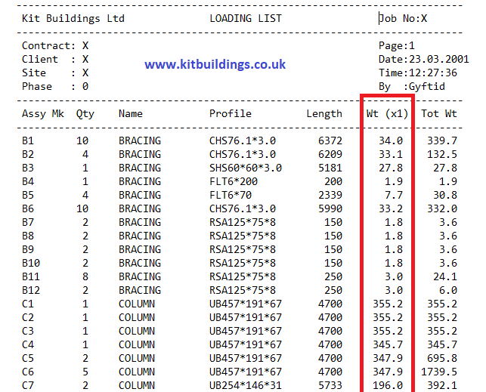Select assembly mark C1
The height and width of the screenshot is (392, 486).
27,304
